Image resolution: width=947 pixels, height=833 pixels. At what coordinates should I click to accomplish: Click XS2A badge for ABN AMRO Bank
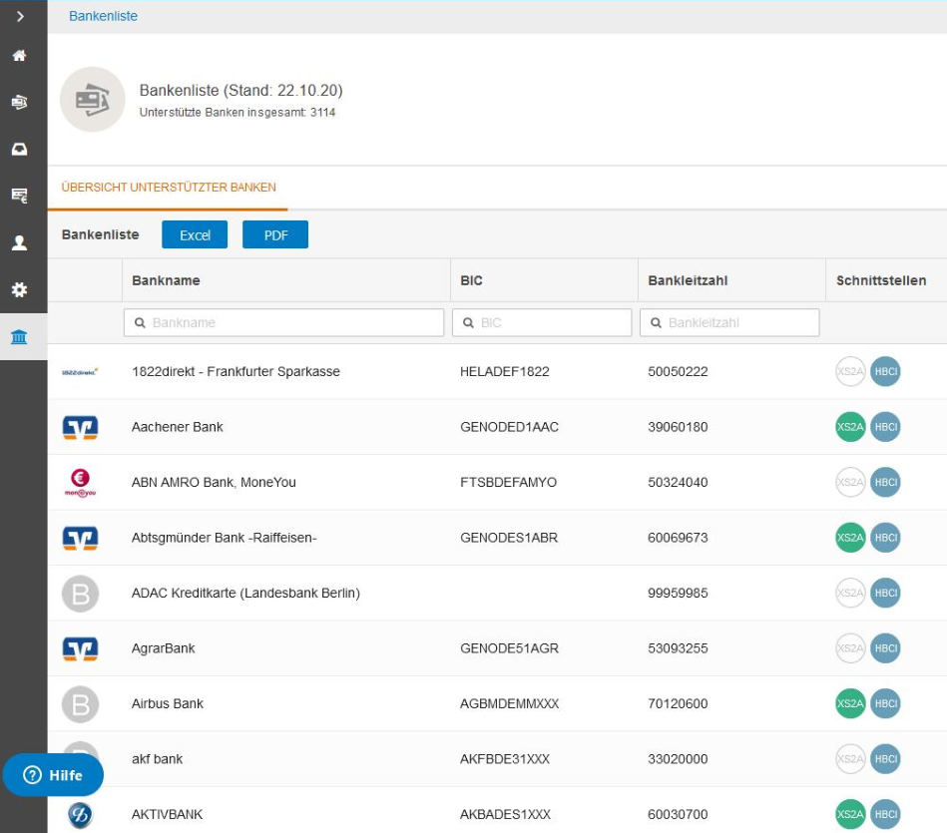[850, 482]
